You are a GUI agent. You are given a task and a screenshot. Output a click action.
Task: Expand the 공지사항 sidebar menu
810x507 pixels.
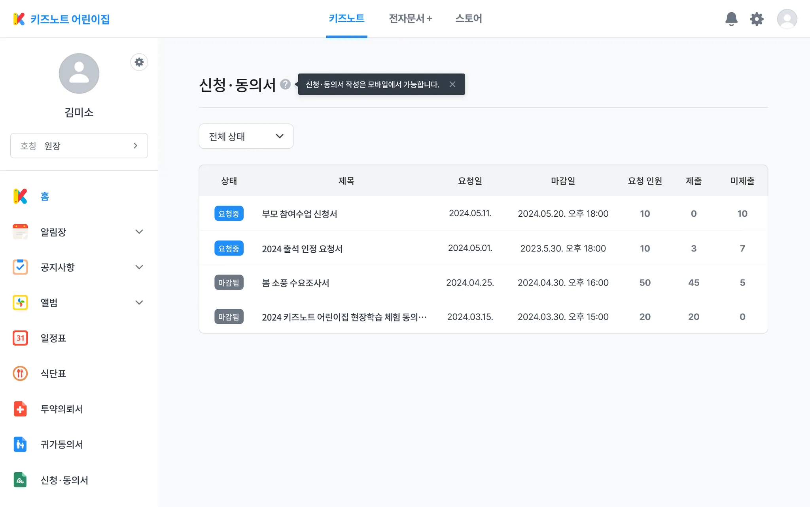[139, 267]
